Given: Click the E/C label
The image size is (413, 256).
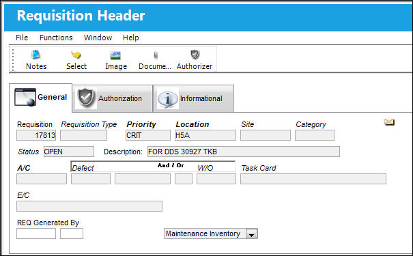Looking at the screenshot, I should [23, 195].
